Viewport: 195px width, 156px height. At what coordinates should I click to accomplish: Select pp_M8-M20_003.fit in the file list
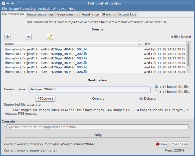tap(46, 58)
